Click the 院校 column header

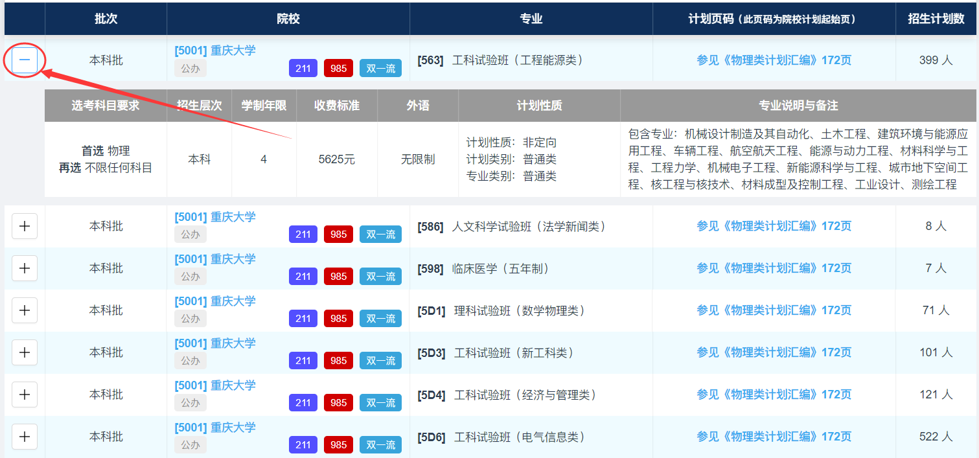[288, 19]
